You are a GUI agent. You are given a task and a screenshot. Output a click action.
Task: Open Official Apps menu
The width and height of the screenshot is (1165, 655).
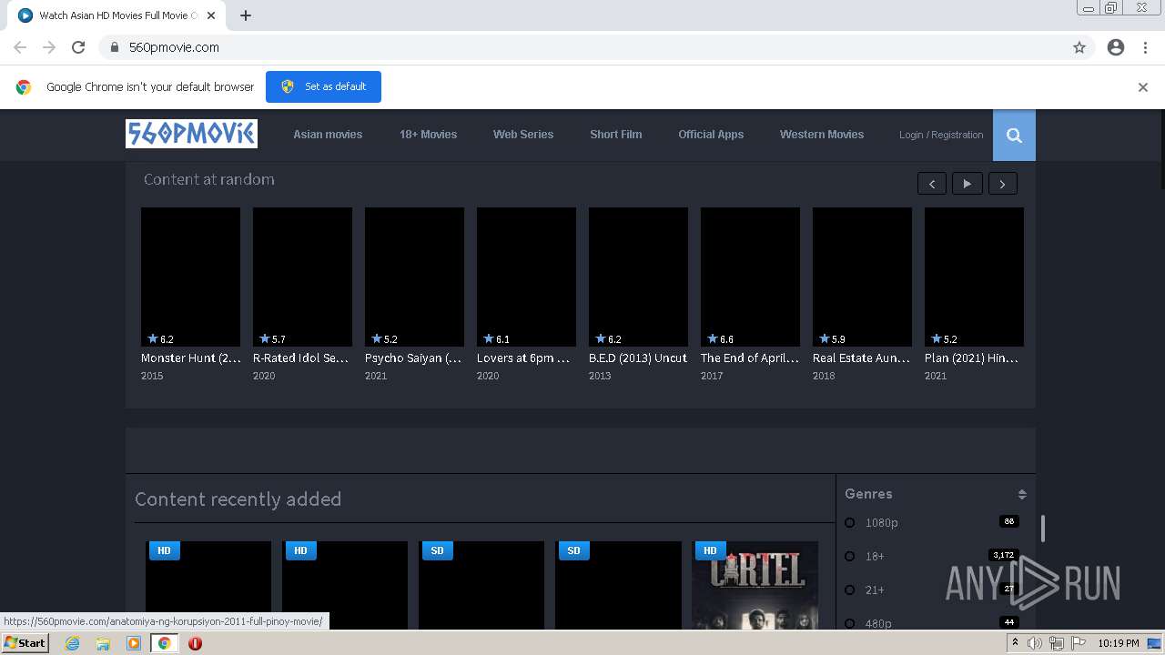pyautogui.click(x=711, y=135)
